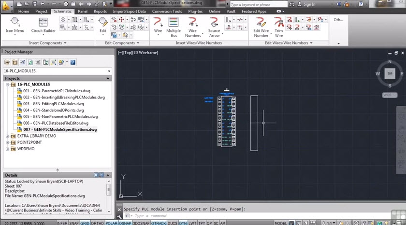The image size is (406, 225).
Task: Toggle GRID display in status bar
Action: click(85, 223)
